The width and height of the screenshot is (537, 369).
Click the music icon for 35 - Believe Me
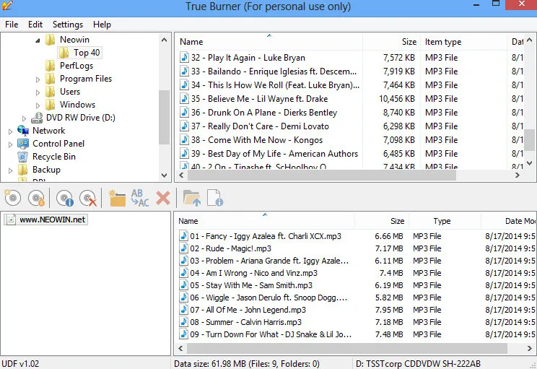pyautogui.click(x=185, y=99)
